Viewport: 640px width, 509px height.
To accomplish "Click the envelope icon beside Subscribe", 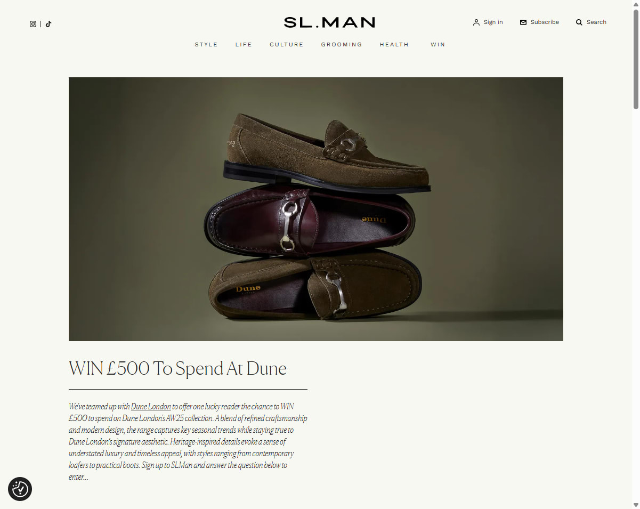I will tap(523, 22).
